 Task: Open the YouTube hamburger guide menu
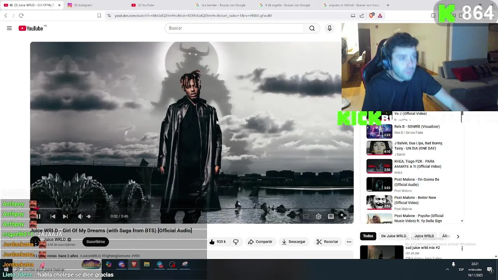tap(9, 28)
